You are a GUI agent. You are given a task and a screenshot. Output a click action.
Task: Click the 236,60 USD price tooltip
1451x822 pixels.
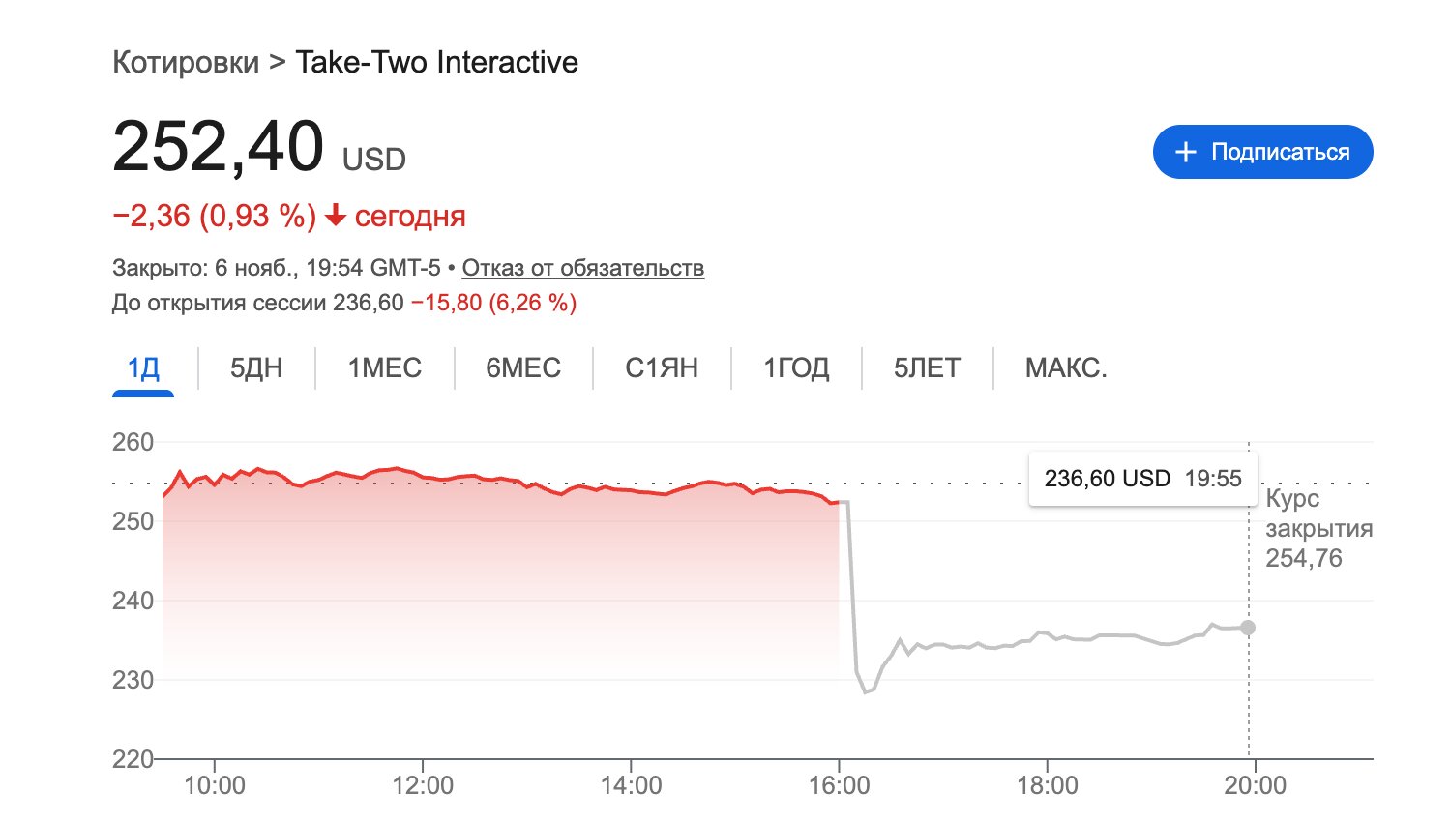click(x=1142, y=479)
